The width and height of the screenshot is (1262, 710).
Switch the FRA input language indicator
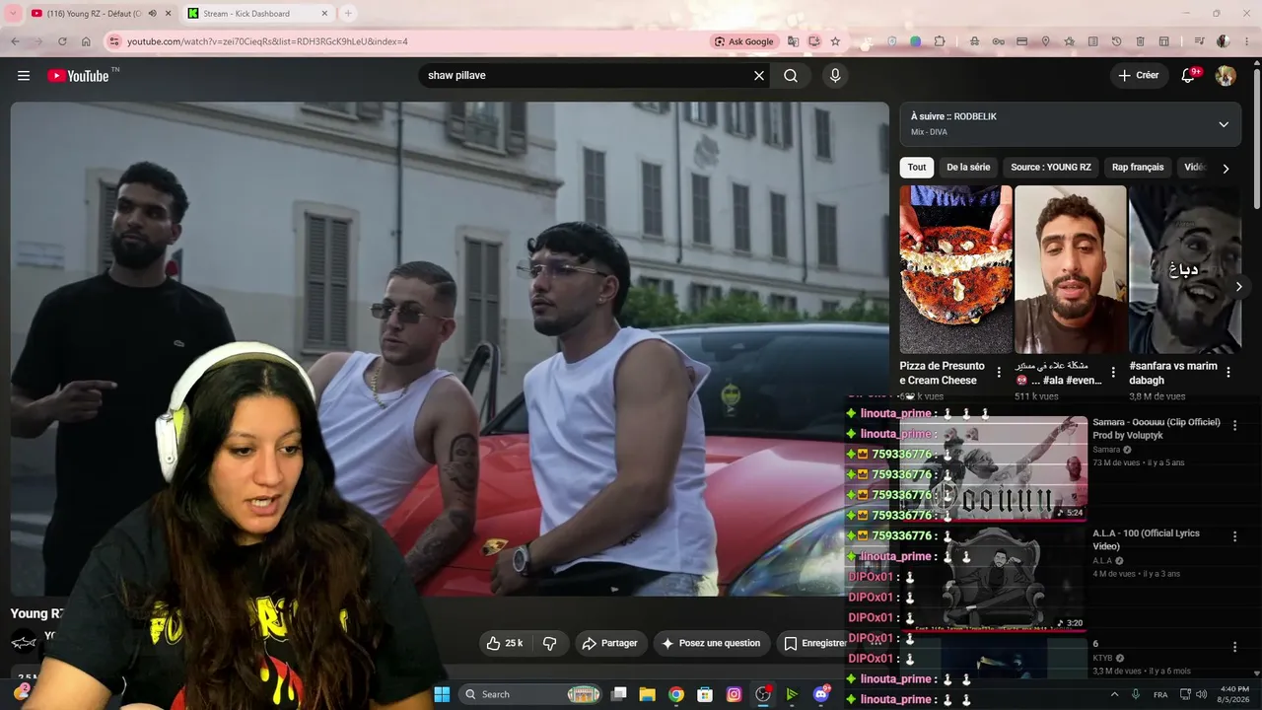pyautogui.click(x=1160, y=694)
